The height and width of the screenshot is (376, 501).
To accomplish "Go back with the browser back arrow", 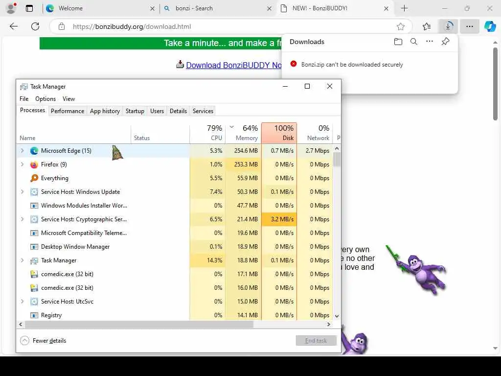I will click(x=14, y=26).
